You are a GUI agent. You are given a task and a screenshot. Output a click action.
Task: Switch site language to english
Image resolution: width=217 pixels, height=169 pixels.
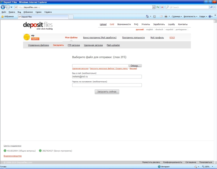149,30
